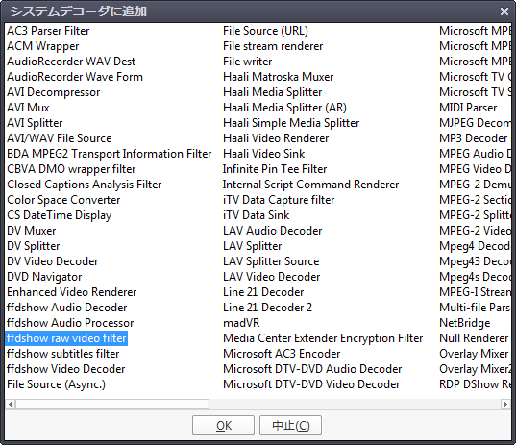Select Microsoft AC3 Encoder
Image resolution: width=516 pixels, height=445 pixels.
point(282,354)
